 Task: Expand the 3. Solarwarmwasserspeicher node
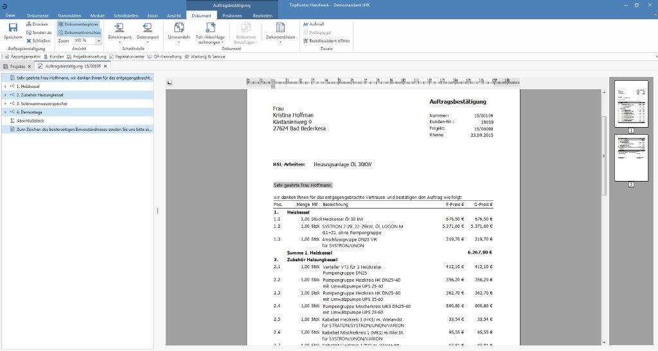5,103
